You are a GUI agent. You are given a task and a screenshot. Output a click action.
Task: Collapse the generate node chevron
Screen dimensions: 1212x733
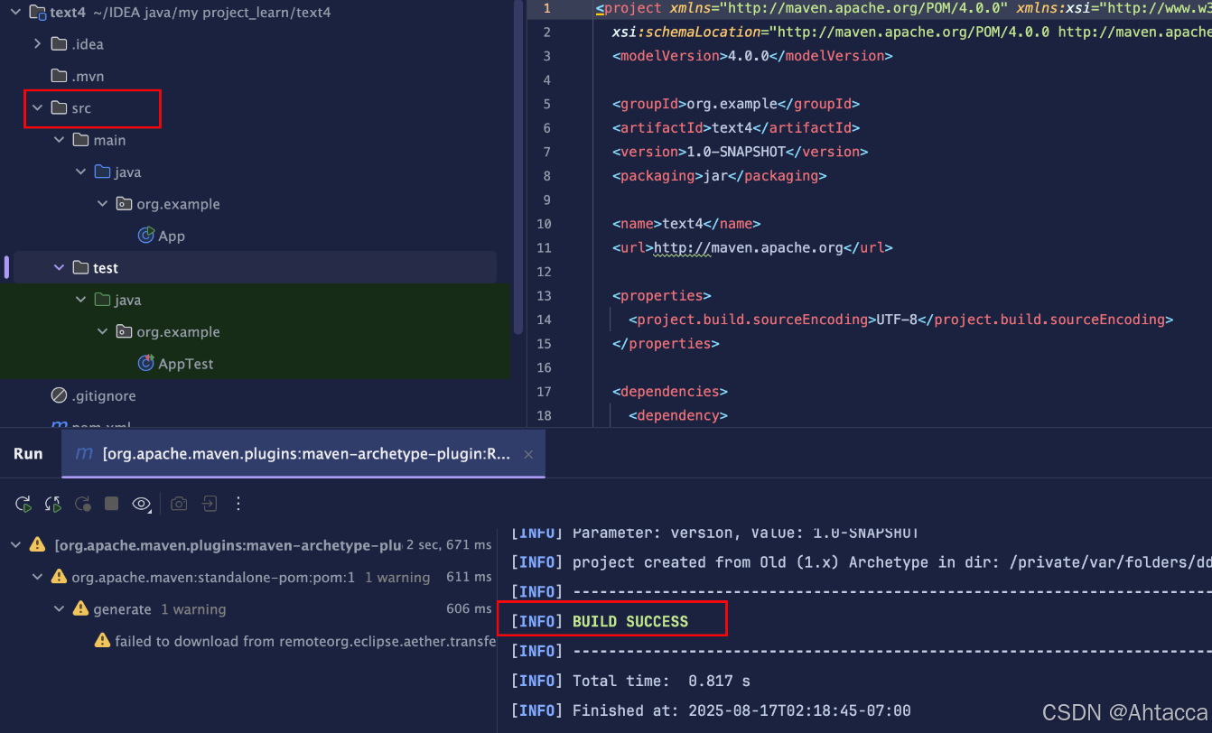pyautogui.click(x=60, y=609)
